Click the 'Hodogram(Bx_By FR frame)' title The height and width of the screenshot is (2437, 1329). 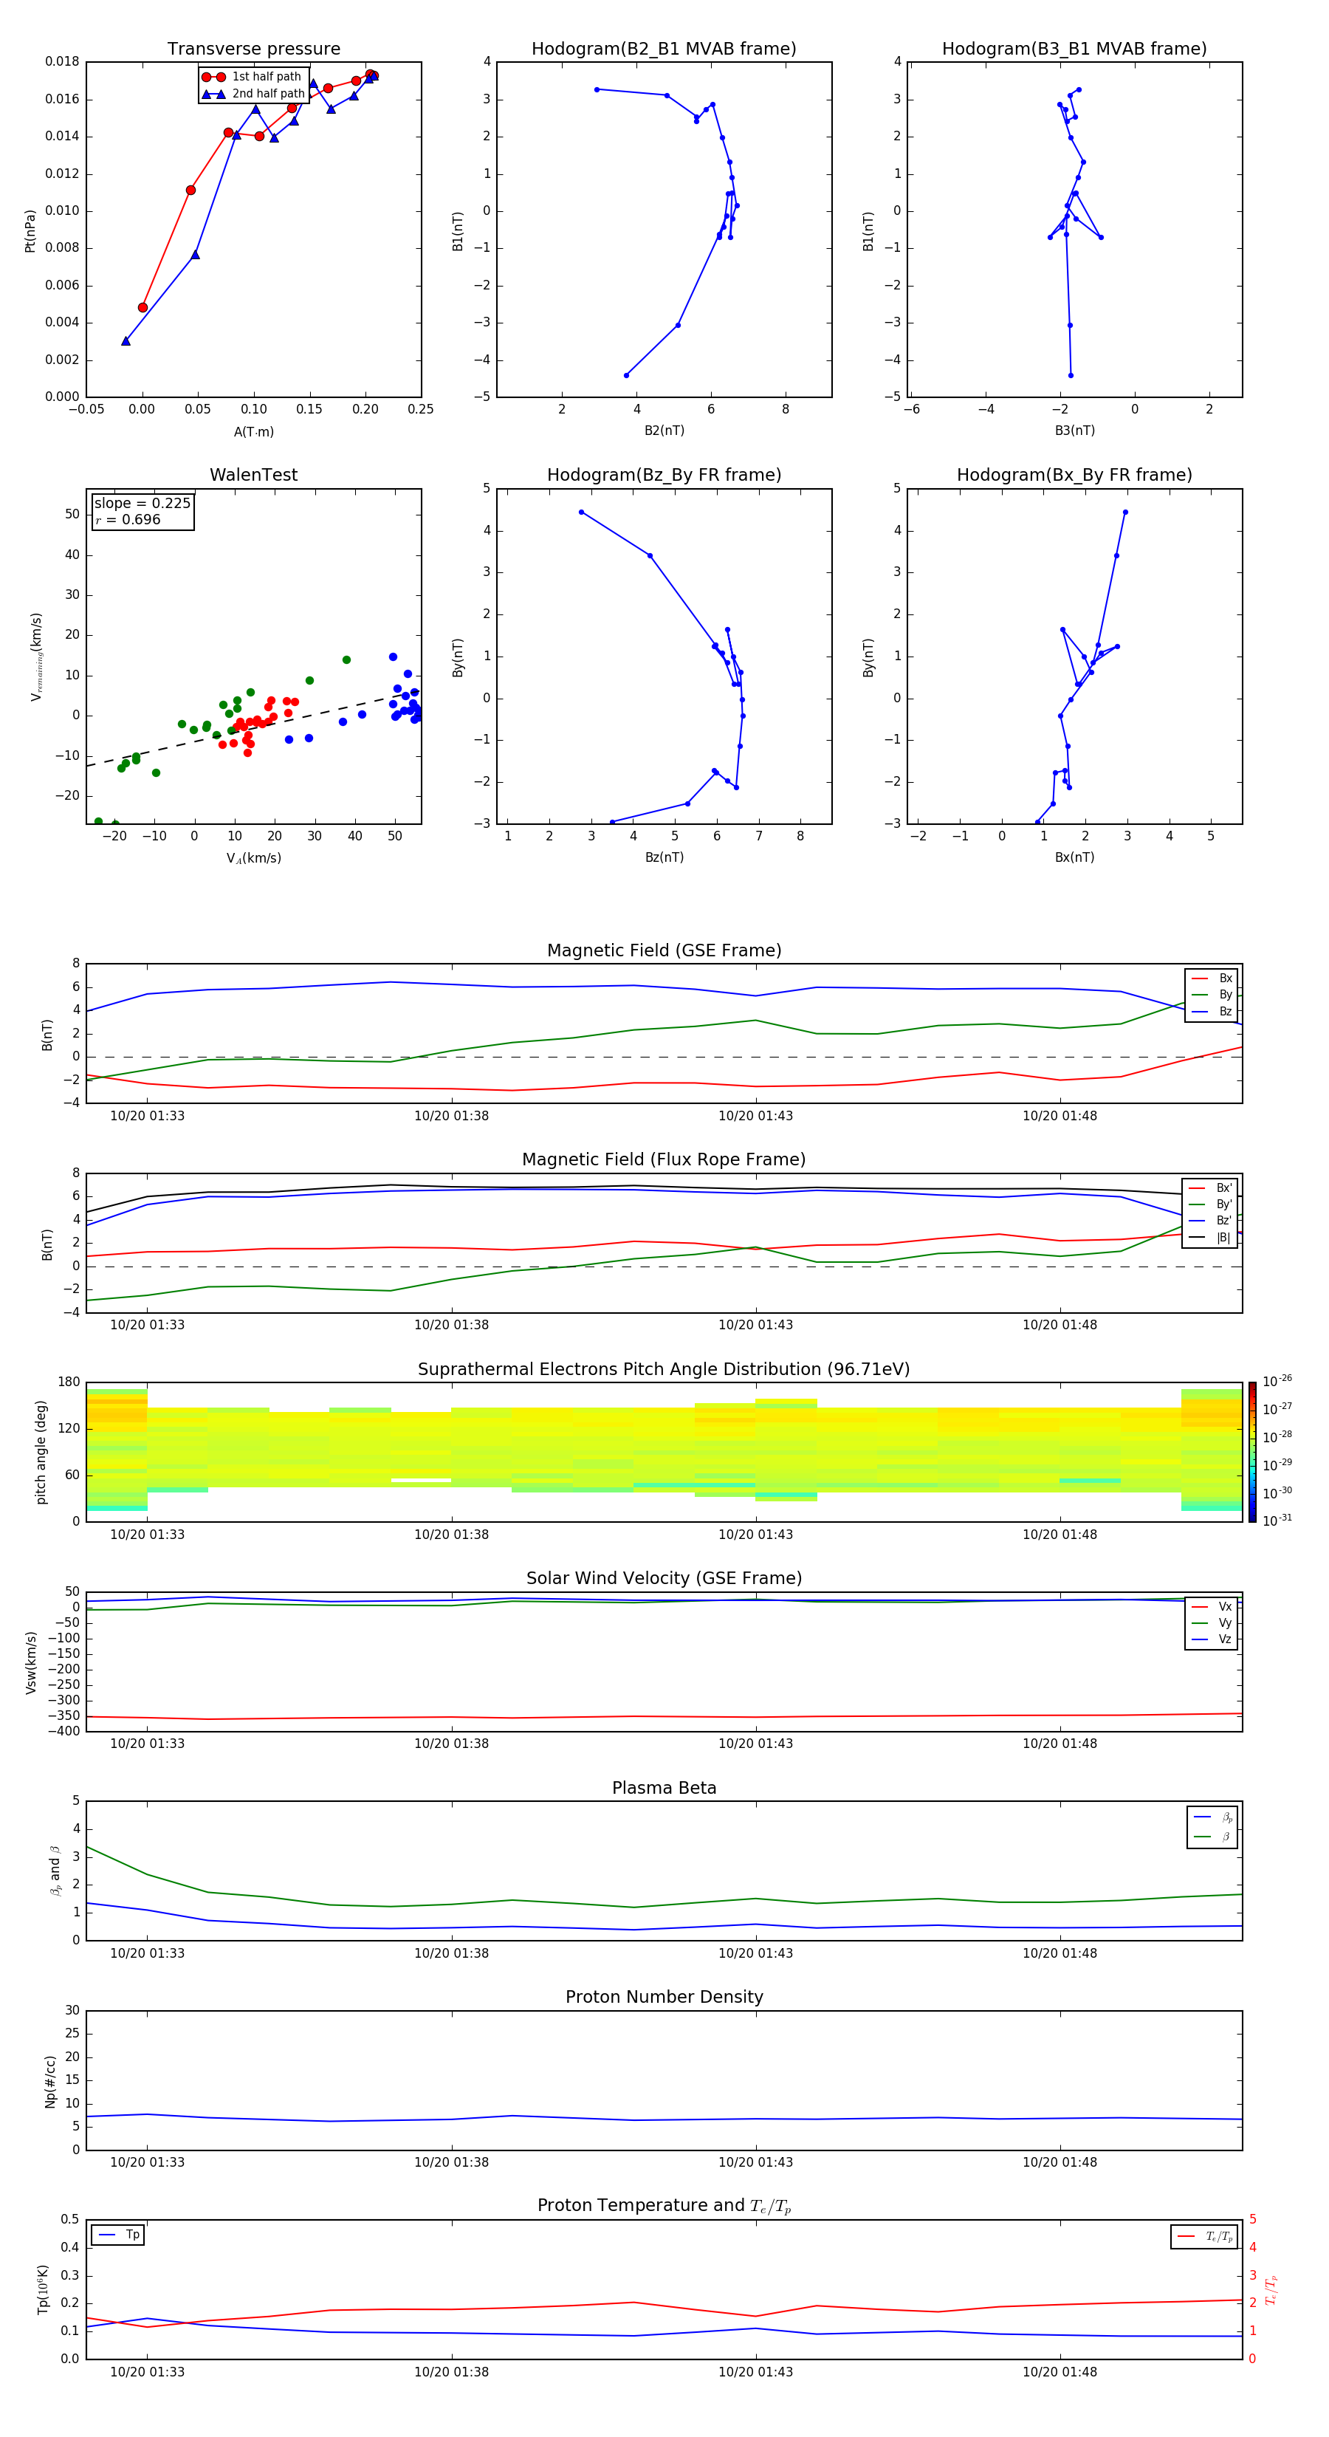[x=1074, y=475]
